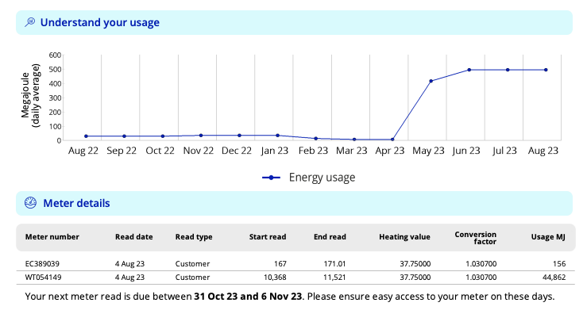
Task: Click the Conversion factor column header
Action: (x=476, y=238)
